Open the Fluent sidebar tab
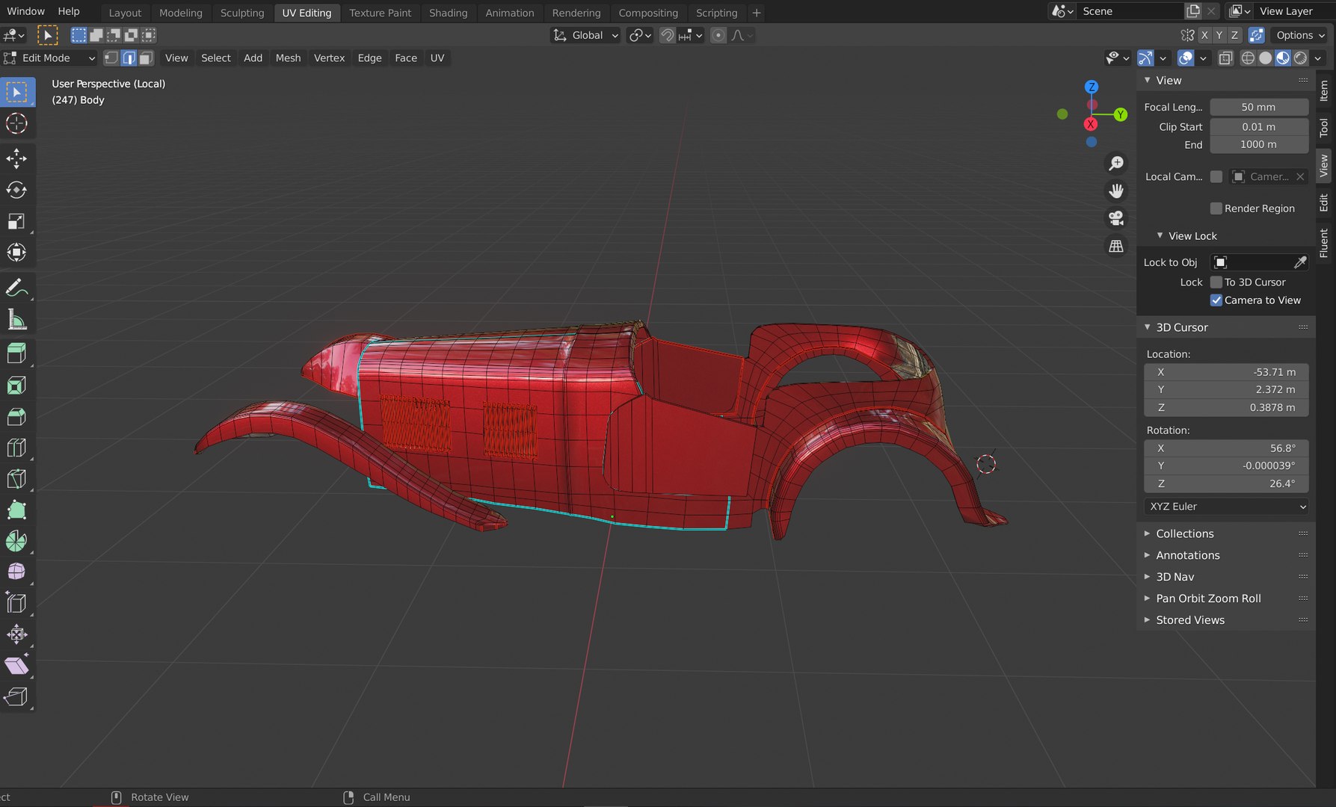 [x=1324, y=243]
